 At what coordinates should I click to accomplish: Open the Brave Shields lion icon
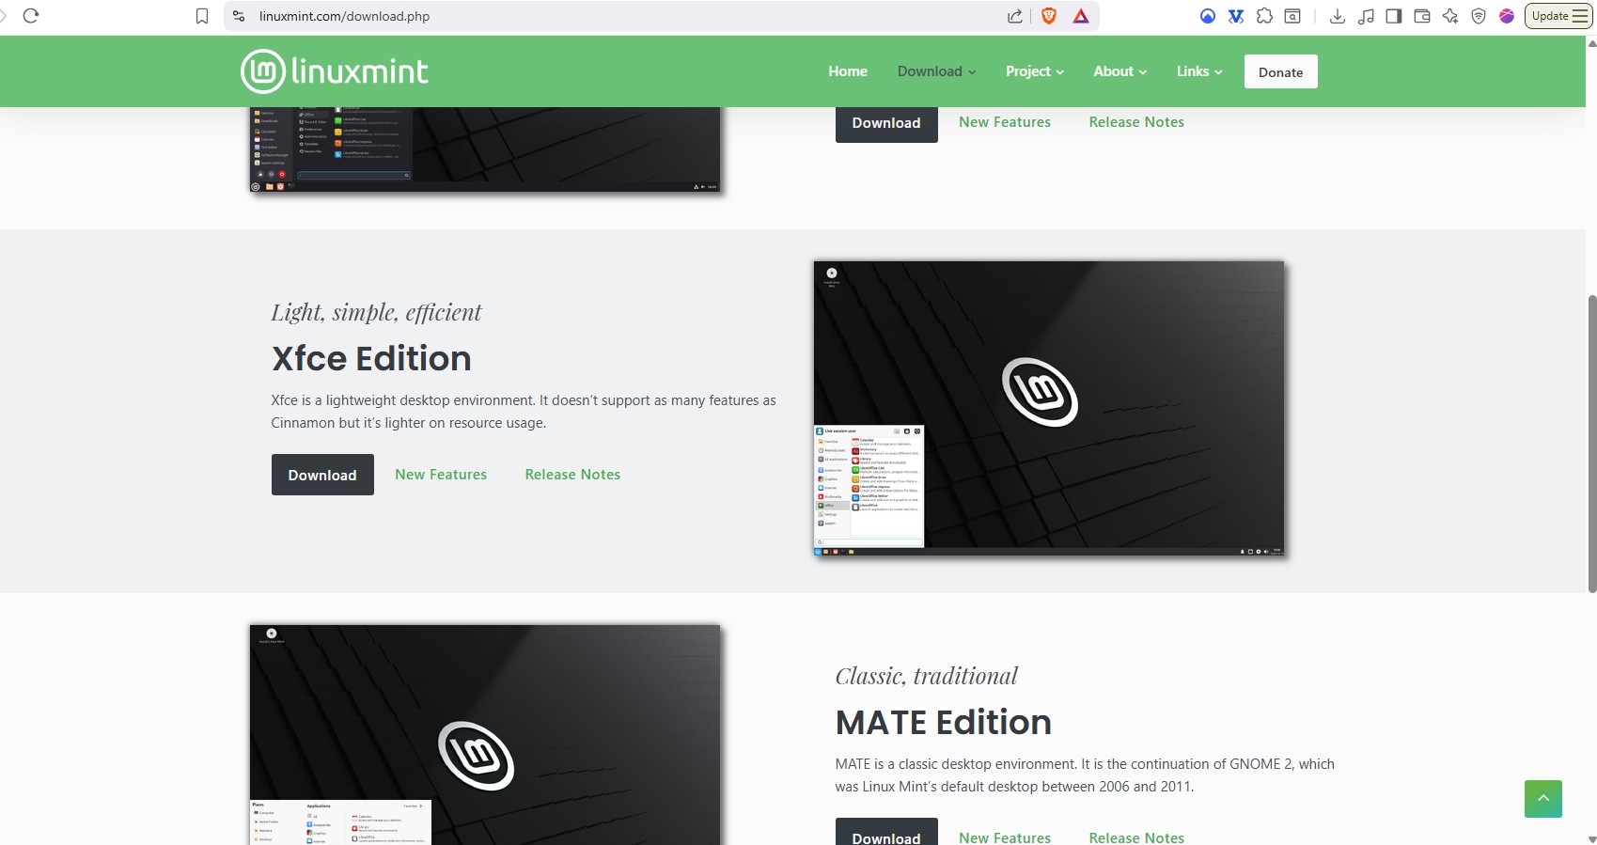click(x=1049, y=16)
